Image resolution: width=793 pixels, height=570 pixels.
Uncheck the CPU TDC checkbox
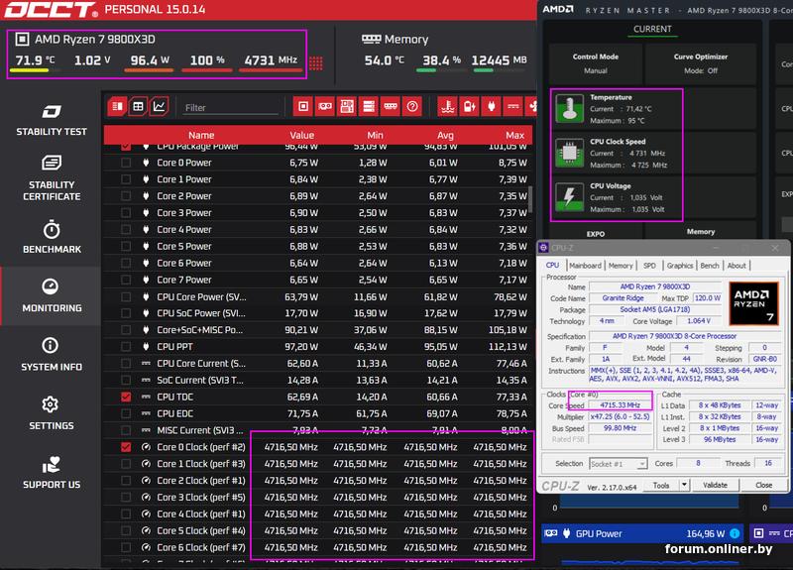pos(126,397)
